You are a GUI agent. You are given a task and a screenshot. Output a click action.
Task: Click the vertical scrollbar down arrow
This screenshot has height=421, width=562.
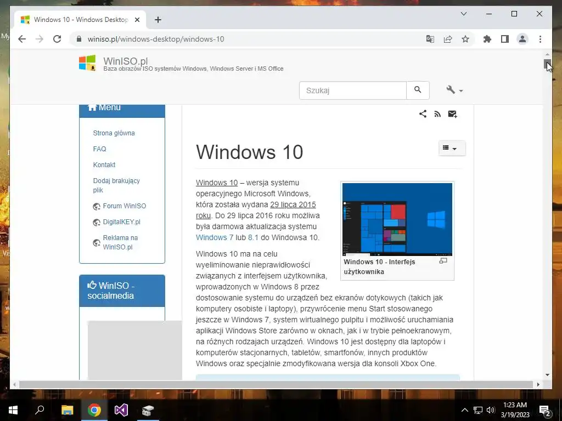click(x=547, y=375)
